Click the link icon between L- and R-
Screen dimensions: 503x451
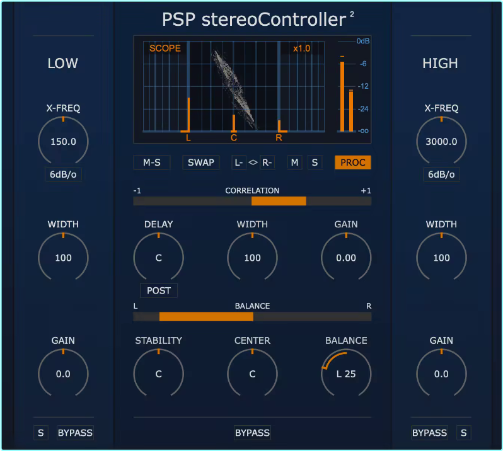253,163
